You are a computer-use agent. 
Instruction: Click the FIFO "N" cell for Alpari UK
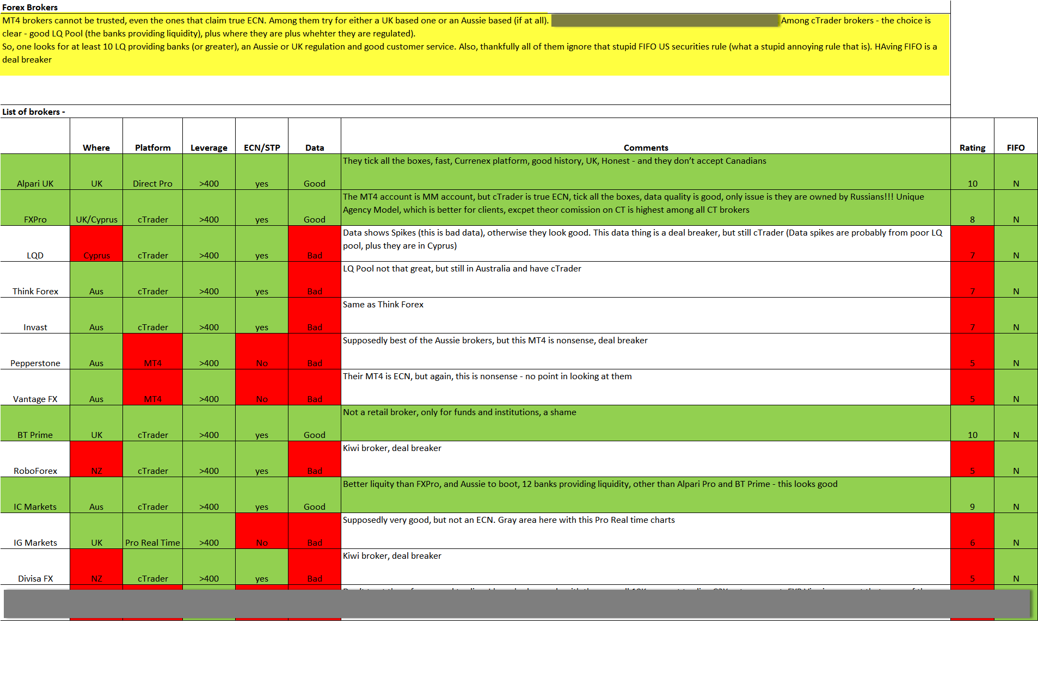1016,172
